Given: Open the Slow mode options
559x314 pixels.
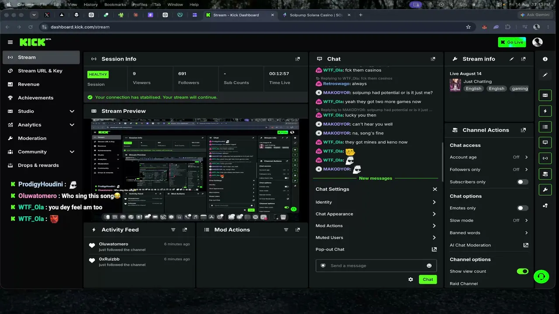Looking at the screenshot, I should pos(489,220).
